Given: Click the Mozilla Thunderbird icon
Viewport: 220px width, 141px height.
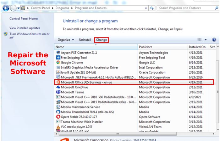Looking at the screenshot, I should coord(58,112).
